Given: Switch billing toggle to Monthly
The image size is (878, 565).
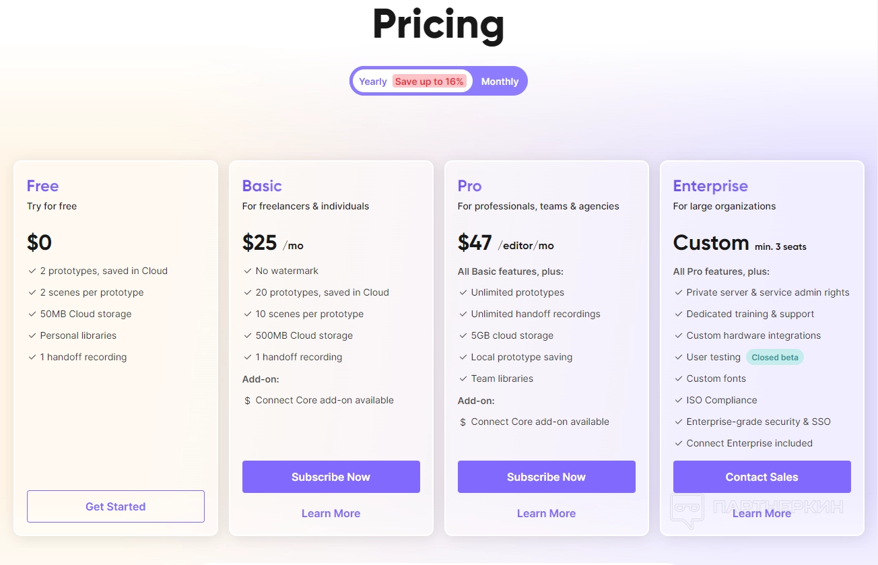Looking at the screenshot, I should click(x=500, y=81).
